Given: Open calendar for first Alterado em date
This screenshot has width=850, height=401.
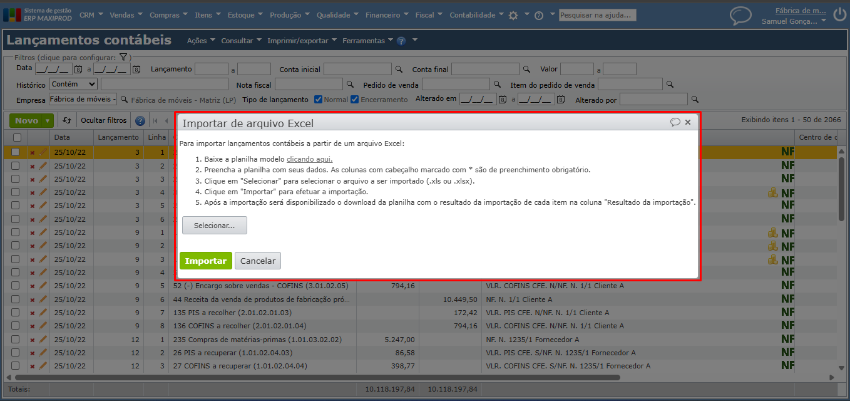Looking at the screenshot, I should 503,99.
